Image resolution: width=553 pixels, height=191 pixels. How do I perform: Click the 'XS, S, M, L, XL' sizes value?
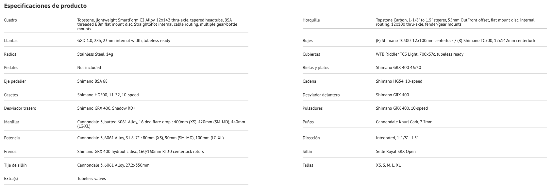pyautogui.click(x=388, y=165)
